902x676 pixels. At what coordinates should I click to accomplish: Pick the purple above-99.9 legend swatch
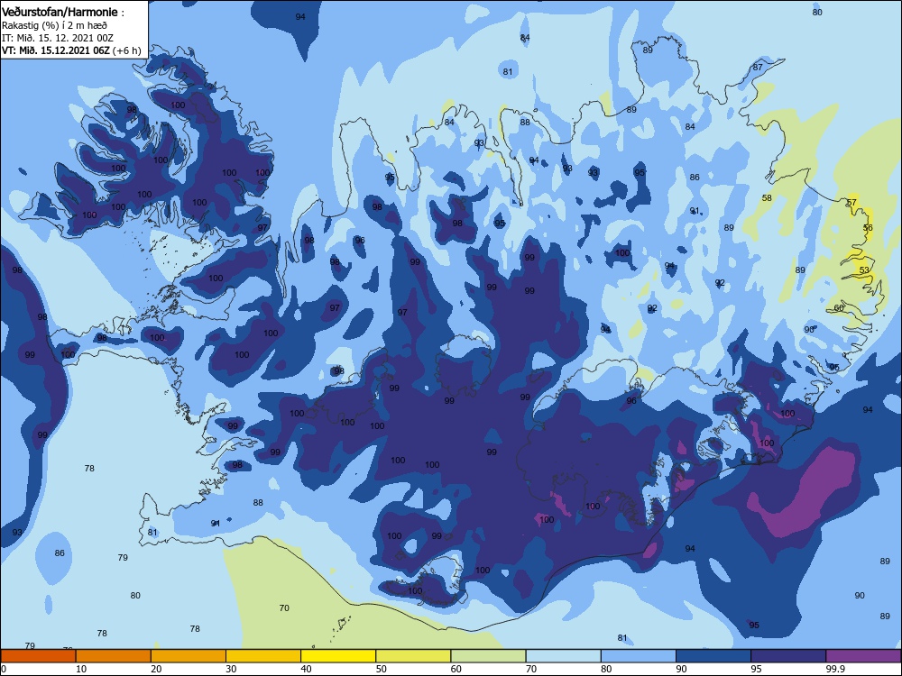(863, 656)
